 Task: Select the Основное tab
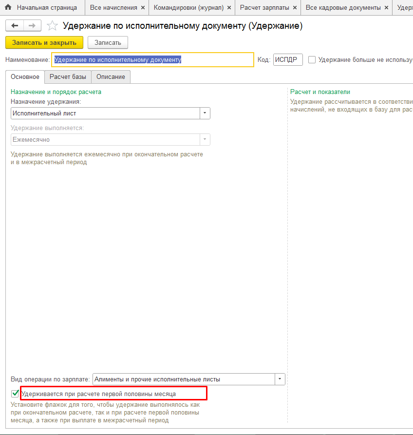coord(25,77)
